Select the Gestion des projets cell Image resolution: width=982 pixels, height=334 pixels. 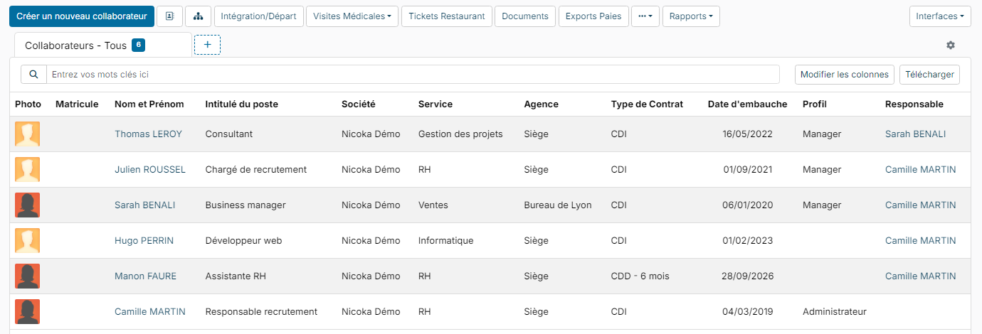coord(460,134)
